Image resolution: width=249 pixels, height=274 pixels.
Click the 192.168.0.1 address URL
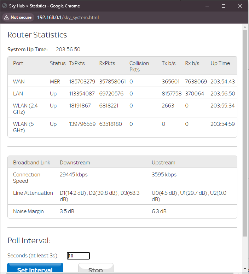pos(68,17)
